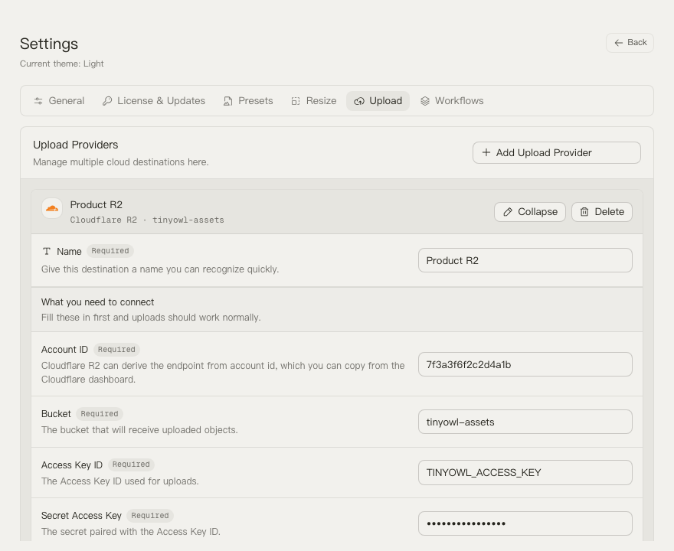This screenshot has width=674, height=551.
Task: Focus the Name input field
Action: [x=525, y=260]
